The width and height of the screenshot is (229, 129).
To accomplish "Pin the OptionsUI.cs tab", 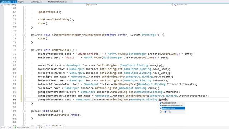I will (x=13, y=2).
